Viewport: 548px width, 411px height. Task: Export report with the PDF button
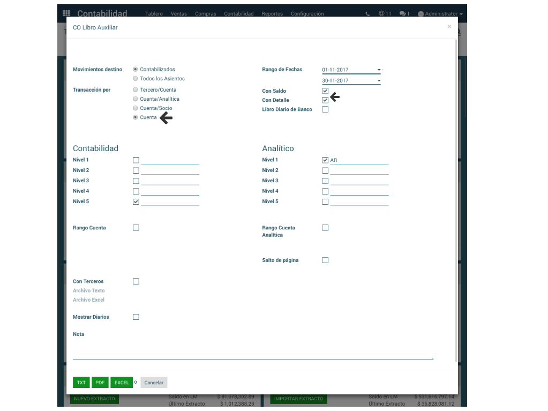100,383
